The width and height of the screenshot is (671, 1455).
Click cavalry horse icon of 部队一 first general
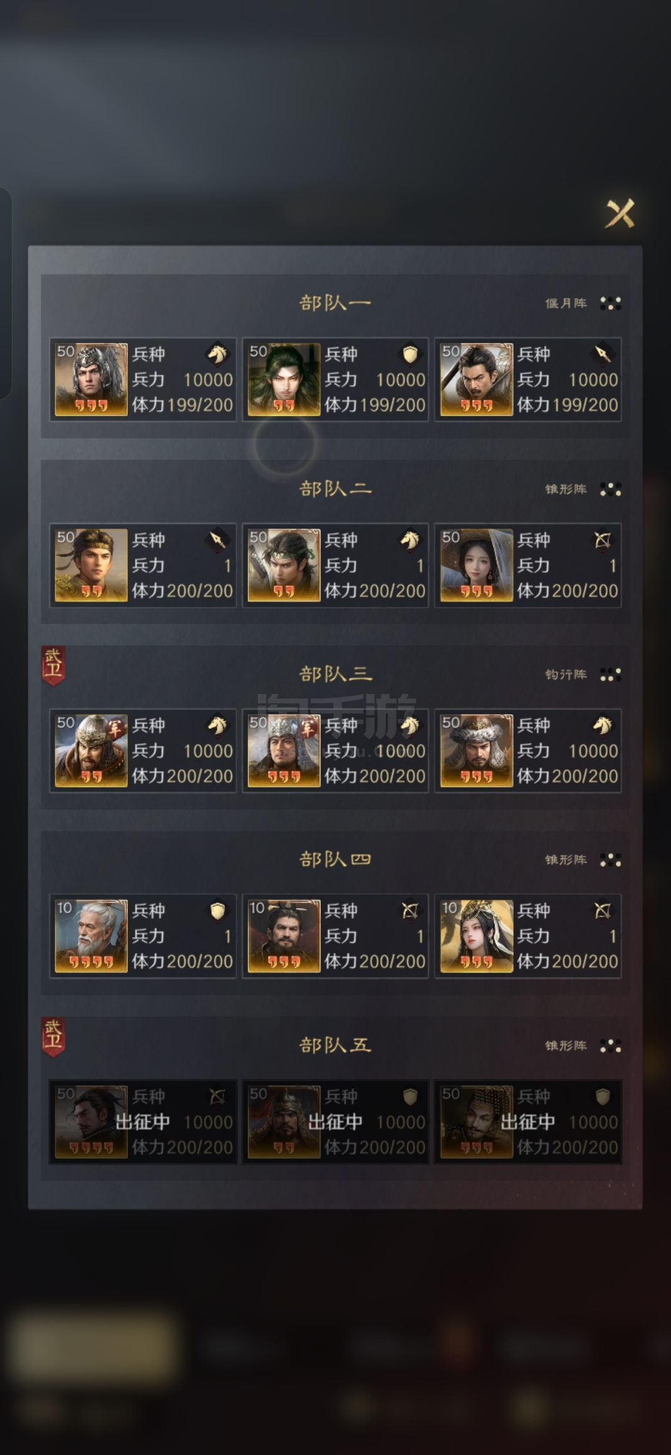pyautogui.click(x=217, y=354)
